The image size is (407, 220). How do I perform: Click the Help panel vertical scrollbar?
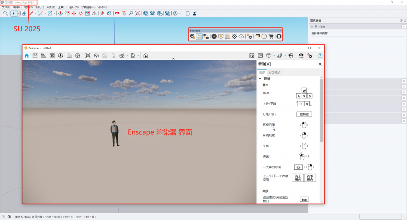322,111
